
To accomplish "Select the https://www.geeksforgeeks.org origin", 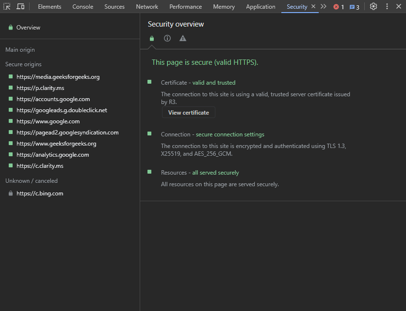I will [56, 144].
